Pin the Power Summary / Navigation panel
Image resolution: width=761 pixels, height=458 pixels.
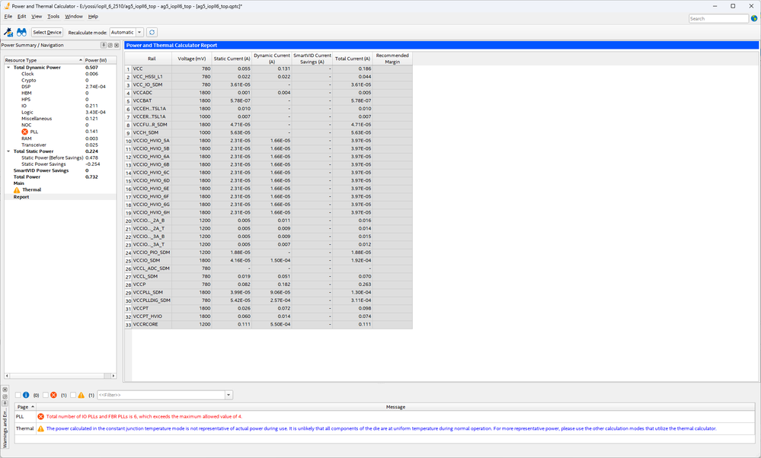coord(104,45)
